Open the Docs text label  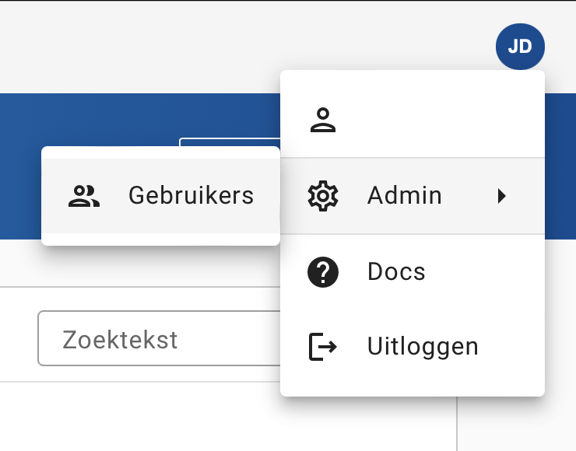click(396, 272)
